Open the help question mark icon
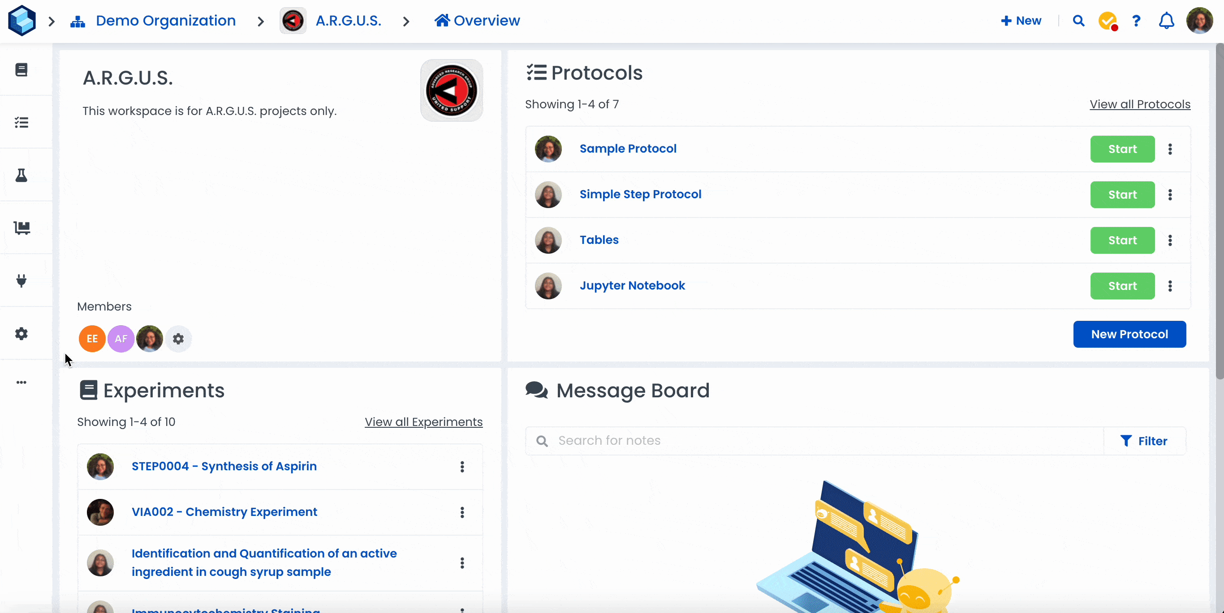1224x613 pixels. 1136,21
